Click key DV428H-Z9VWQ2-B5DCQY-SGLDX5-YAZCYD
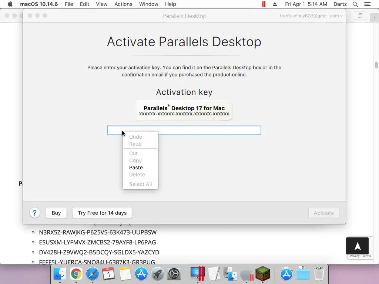 (x=99, y=252)
